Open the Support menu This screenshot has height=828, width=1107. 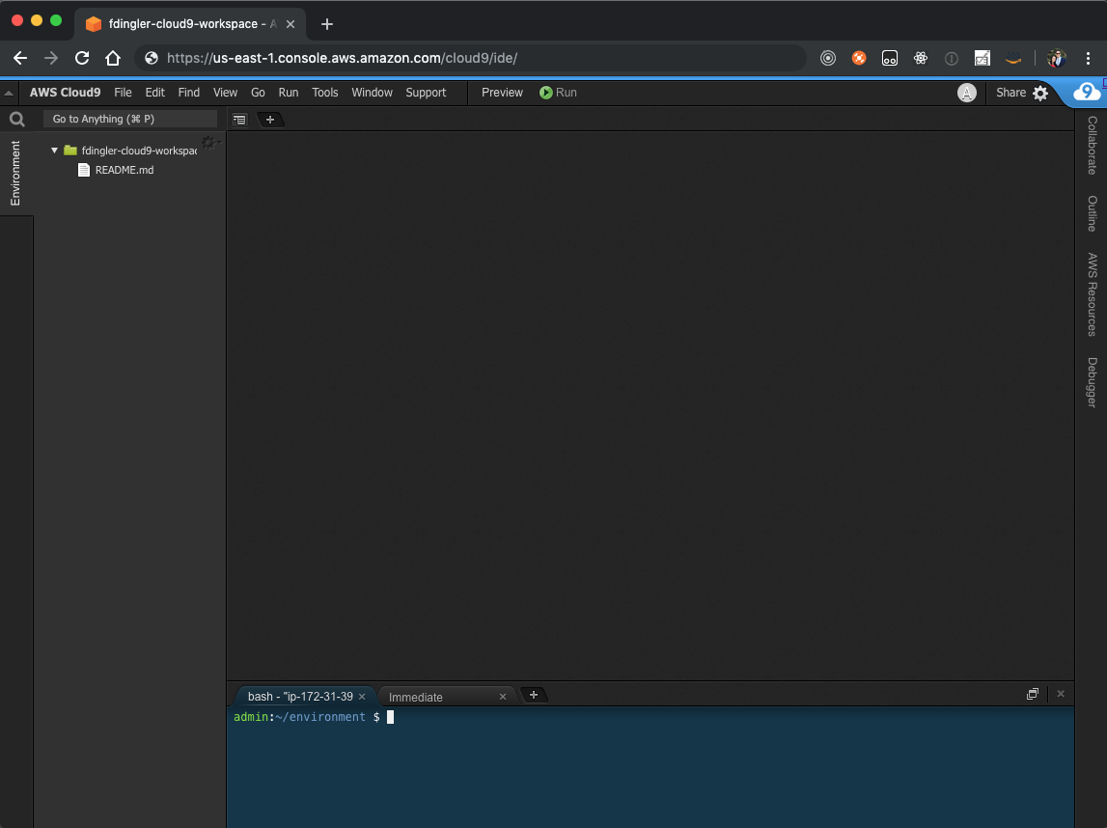426,93
